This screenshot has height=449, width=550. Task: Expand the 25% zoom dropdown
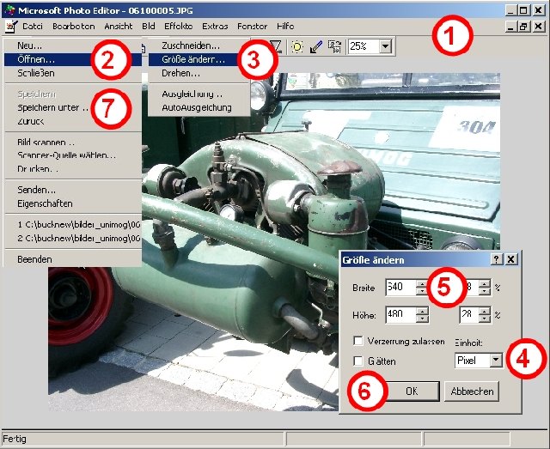pyautogui.click(x=384, y=46)
